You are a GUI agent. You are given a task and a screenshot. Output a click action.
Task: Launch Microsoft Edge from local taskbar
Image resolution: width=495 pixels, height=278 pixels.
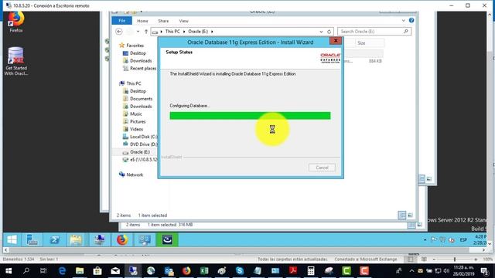62,271
